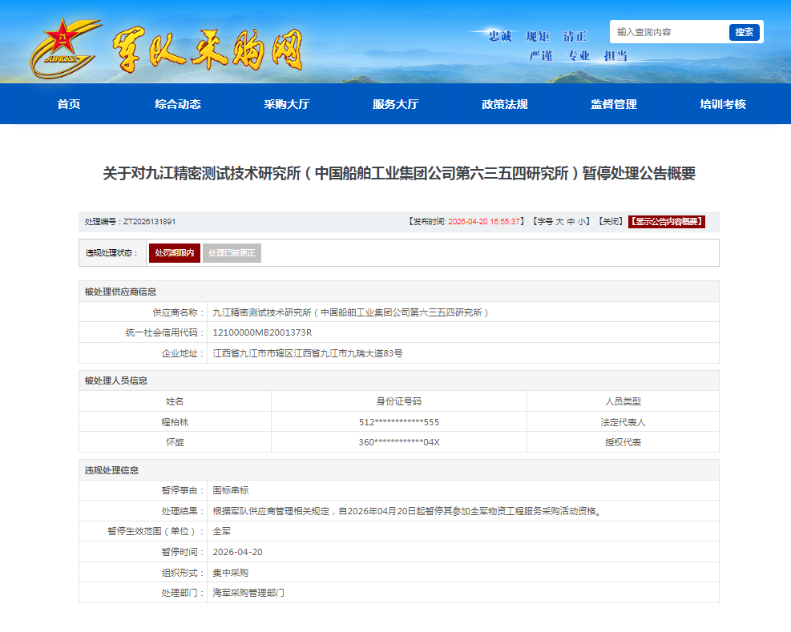
Task: Select the grey 处理已被更正 status tag
Action: tap(232, 253)
